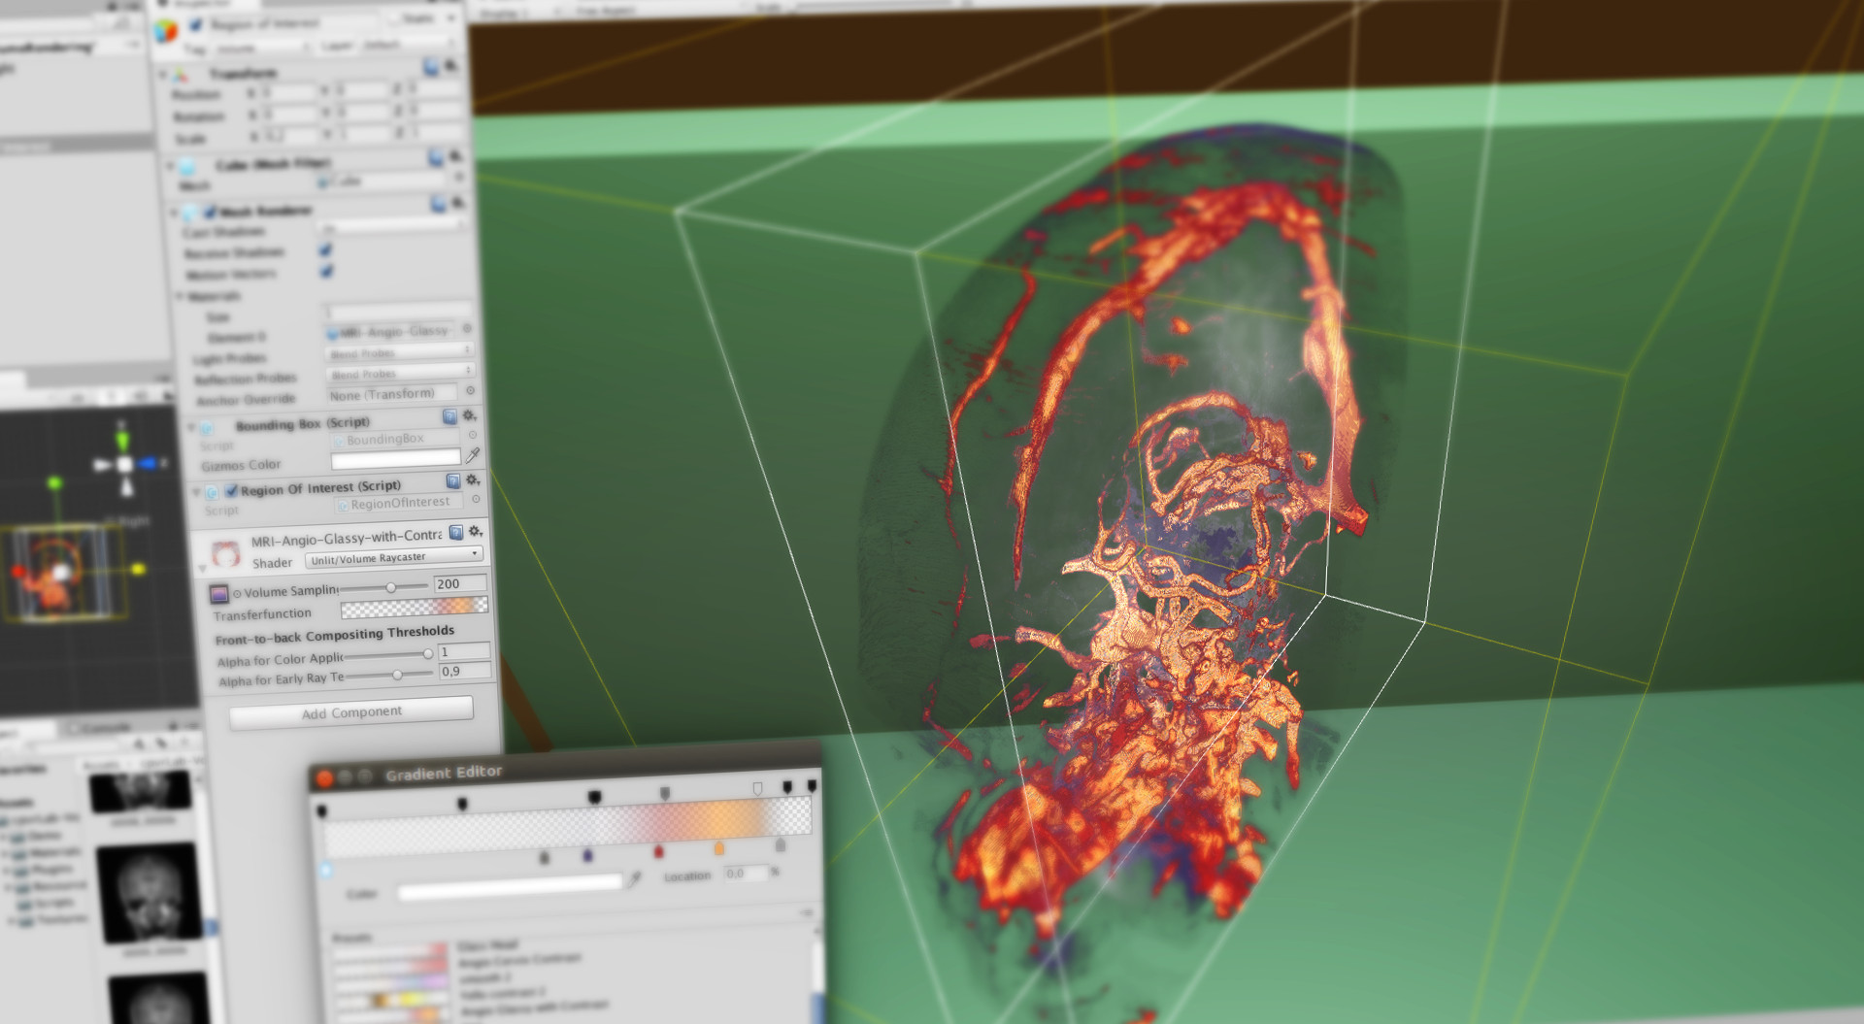
Task: Click the Anchor Override object picker icon
Action: click(x=469, y=388)
